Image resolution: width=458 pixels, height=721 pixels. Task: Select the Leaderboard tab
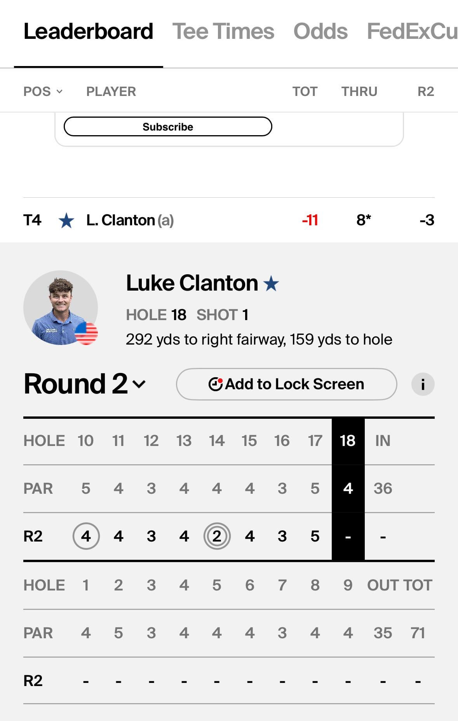tap(89, 31)
